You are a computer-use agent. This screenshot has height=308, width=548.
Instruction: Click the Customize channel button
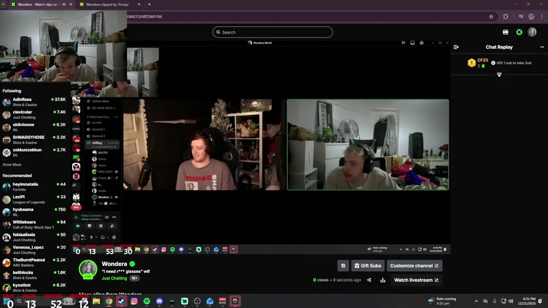click(x=414, y=266)
